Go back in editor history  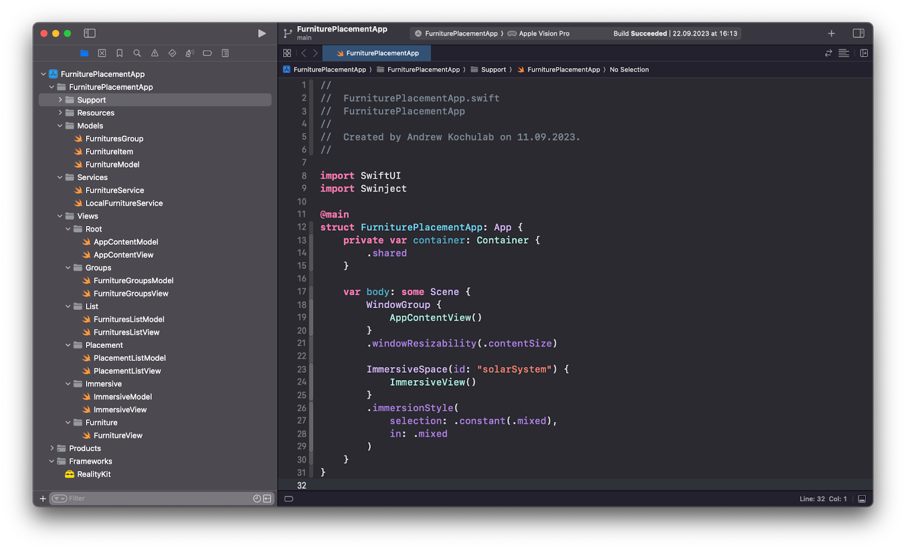(304, 53)
